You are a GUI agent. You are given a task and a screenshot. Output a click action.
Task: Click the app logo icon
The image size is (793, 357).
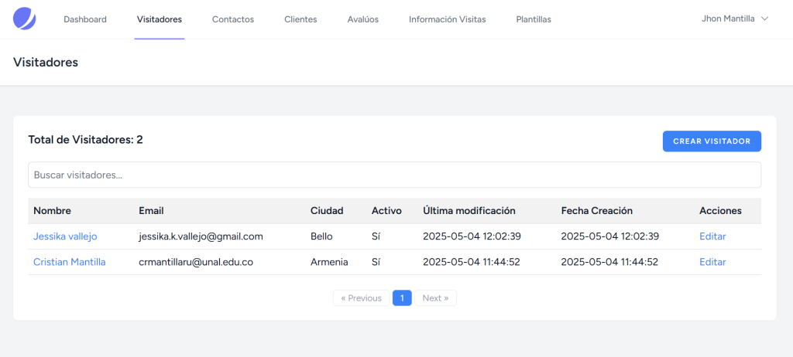click(25, 19)
